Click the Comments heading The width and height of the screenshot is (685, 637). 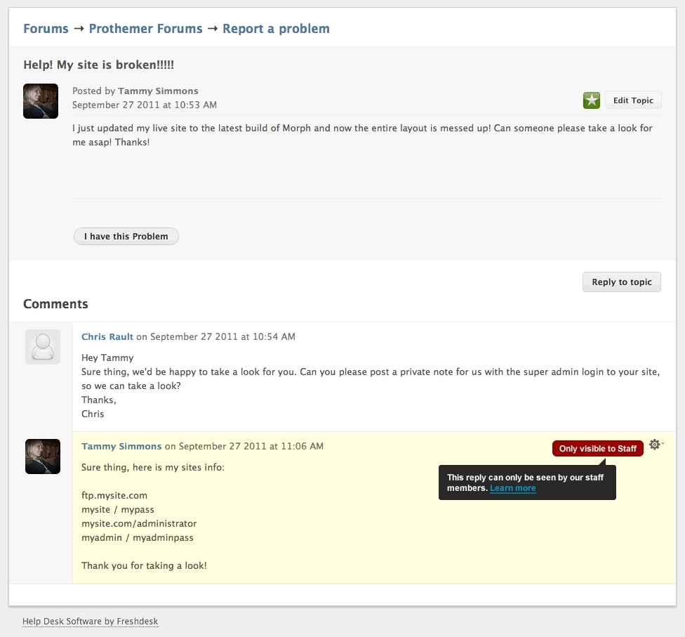coord(55,304)
